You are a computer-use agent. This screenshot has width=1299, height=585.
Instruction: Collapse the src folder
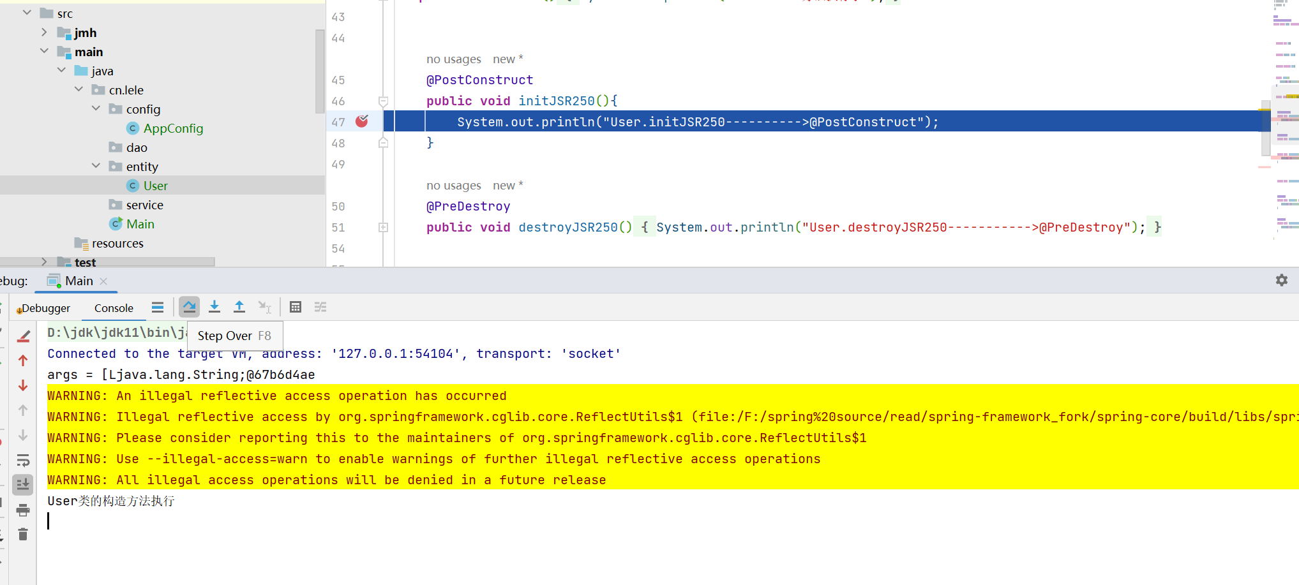[27, 13]
